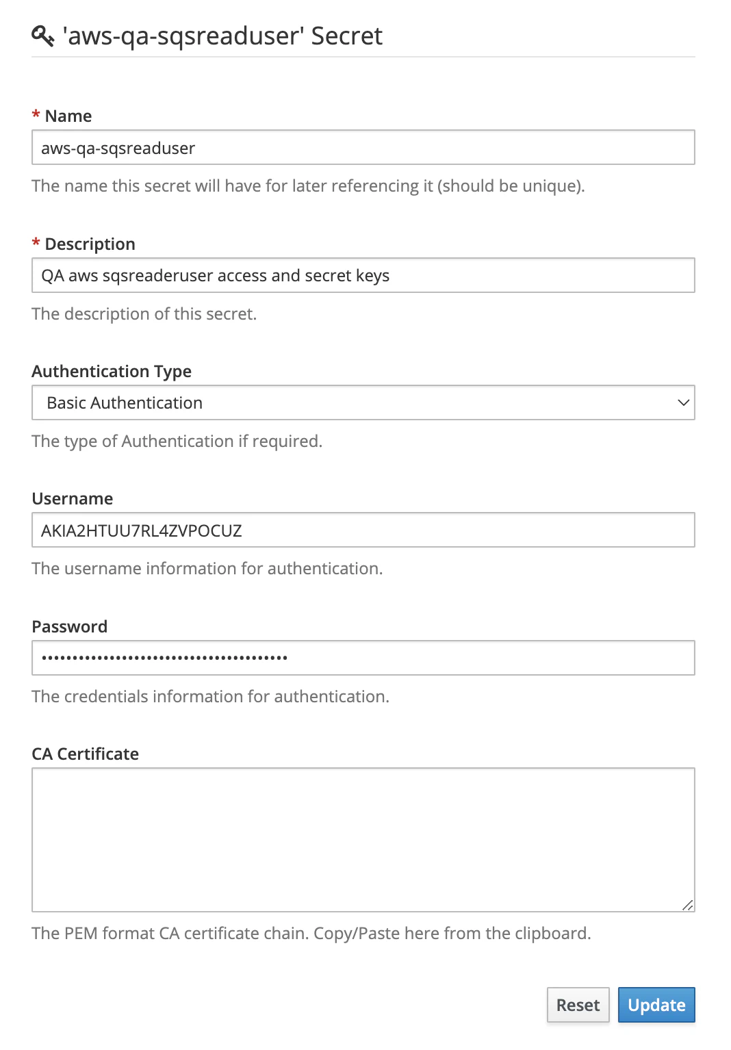Click inside the empty CA Certificate textarea
731x1050 pixels.
pyautogui.click(x=363, y=839)
